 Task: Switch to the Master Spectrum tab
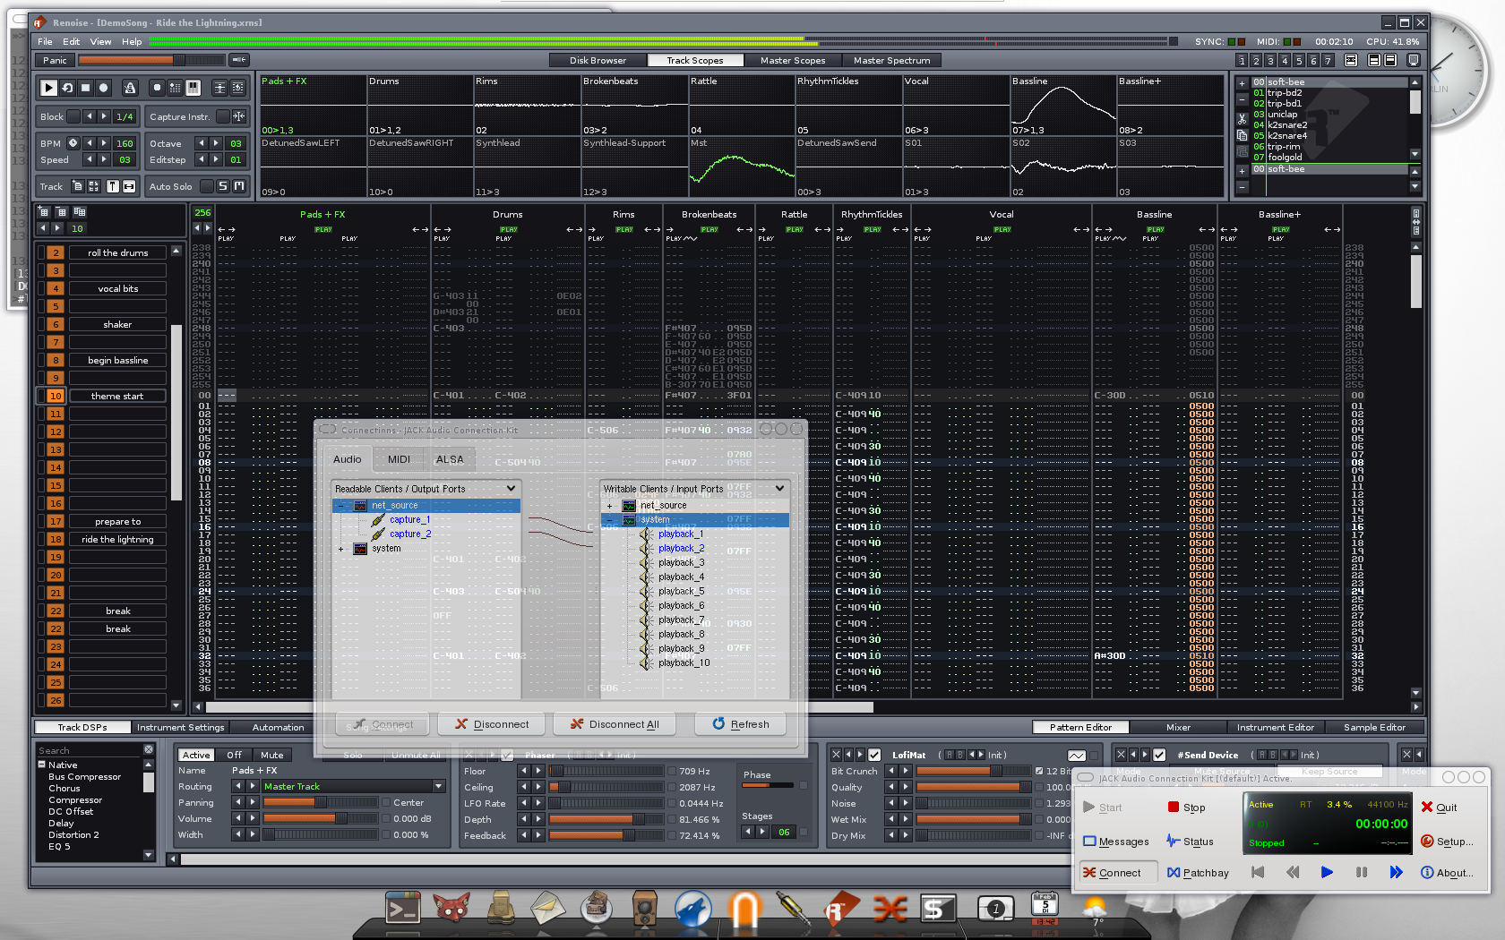[x=891, y=60]
